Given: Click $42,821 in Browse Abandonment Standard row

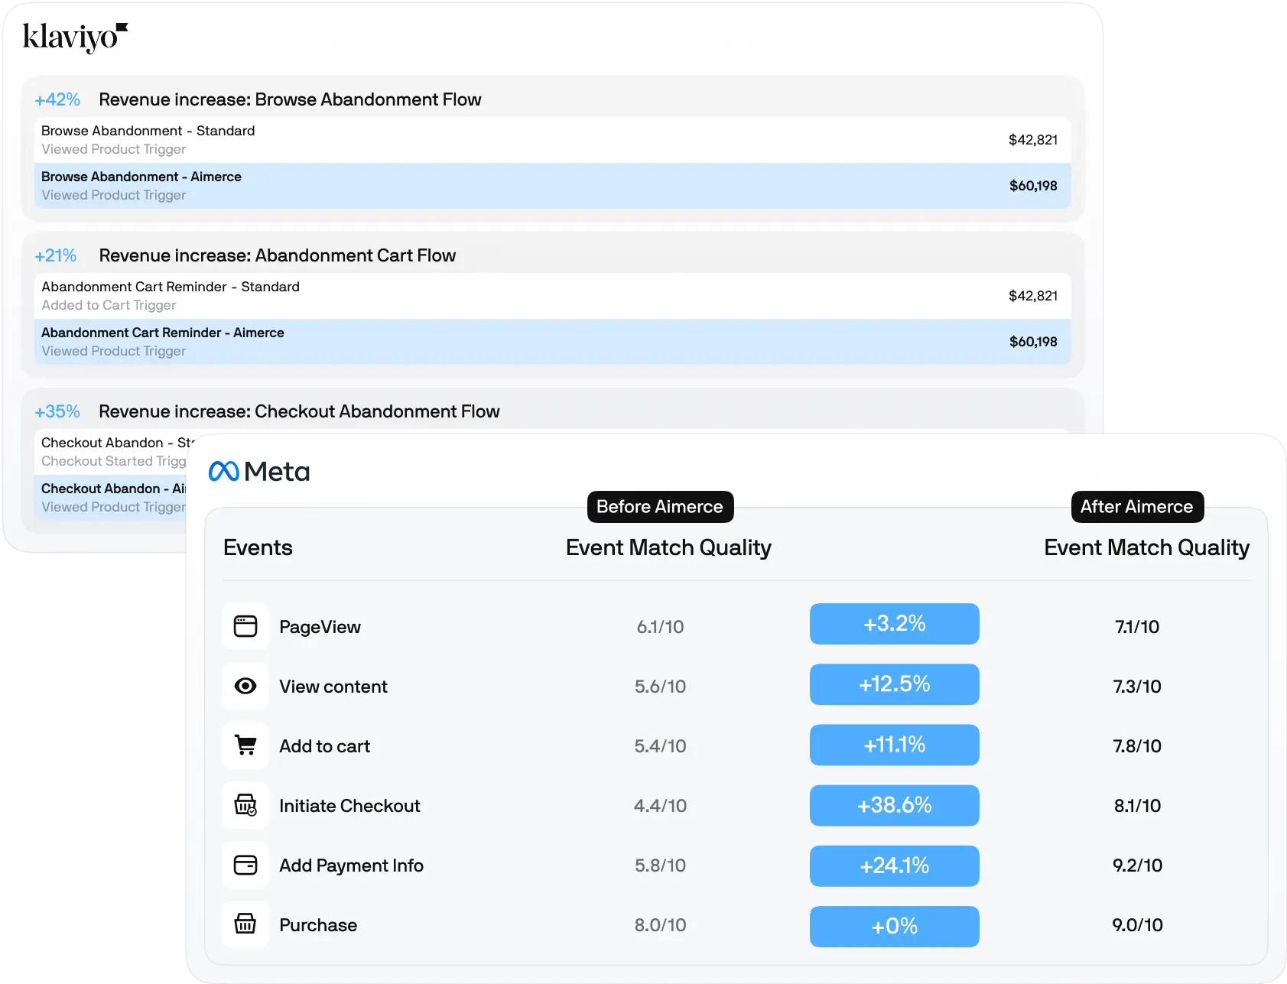Looking at the screenshot, I should coord(1033,140).
